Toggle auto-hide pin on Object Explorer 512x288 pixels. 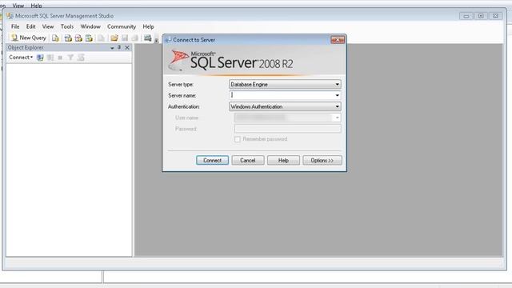click(119, 48)
